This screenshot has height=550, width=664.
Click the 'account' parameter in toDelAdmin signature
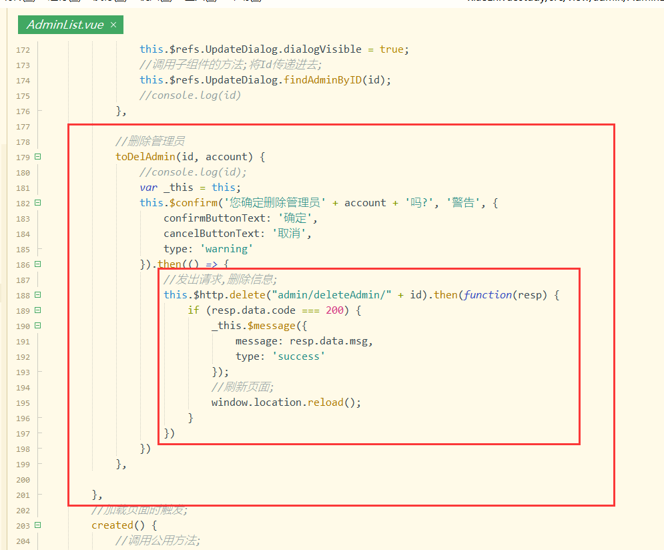coord(226,157)
